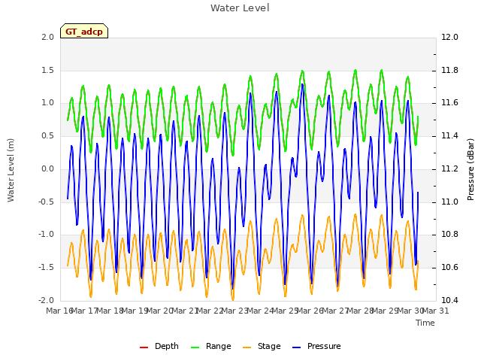Click the Mar 31 x-axis tick label
481x361 pixels.
[436, 311]
